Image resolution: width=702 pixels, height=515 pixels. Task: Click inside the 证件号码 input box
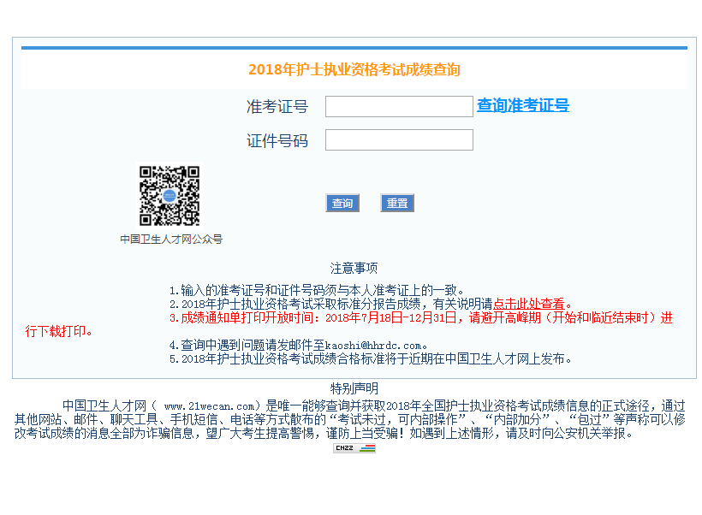point(399,139)
